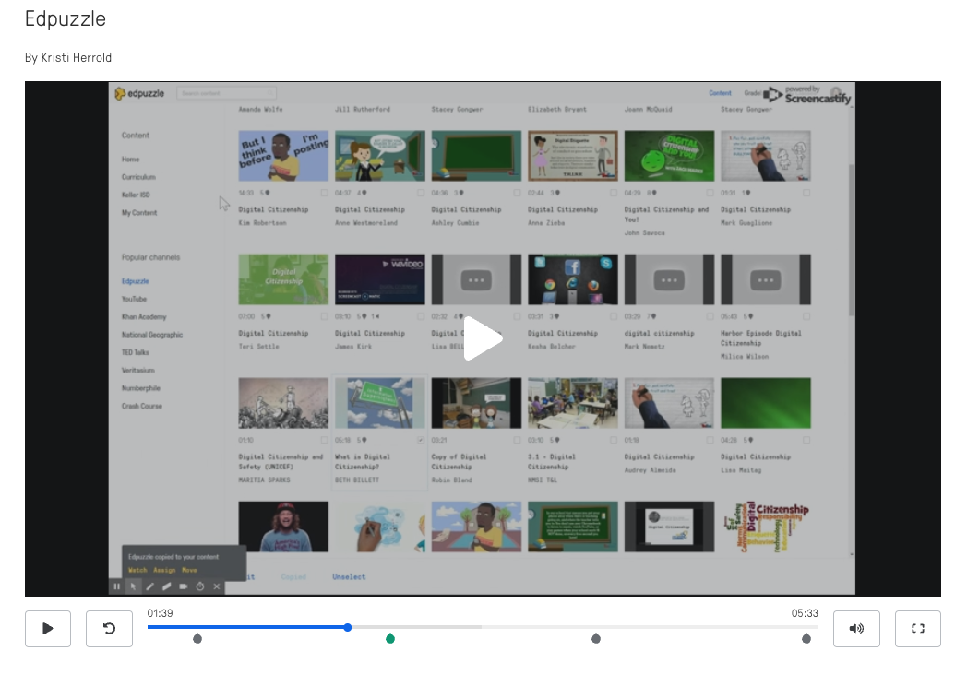Viewport: 979px width, 675px height.
Task: Click the edpuzzle logo in the recording
Action: [x=139, y=93]
